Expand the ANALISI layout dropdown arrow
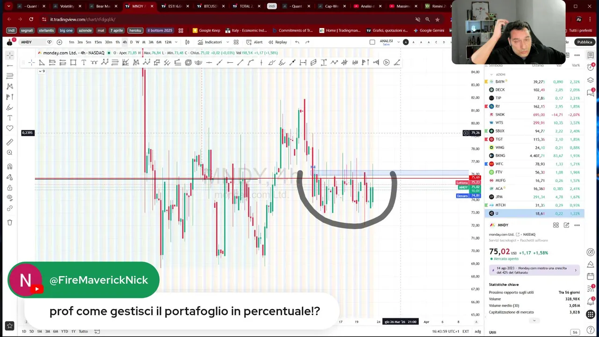The image size is (599, 337). pos(398,42)
